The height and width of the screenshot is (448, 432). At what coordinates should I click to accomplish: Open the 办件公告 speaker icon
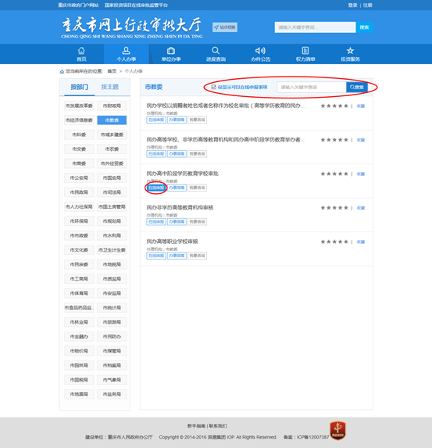click(x=260, y=51)
